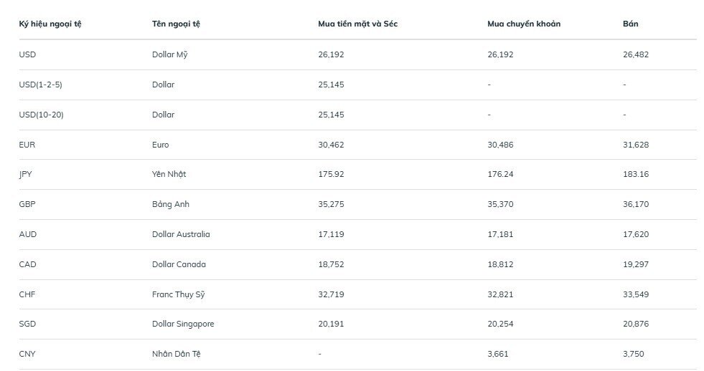The width and height of the screenshot is (704, 371).
Task: Select the USD currency code cell
Action: tap(27, 54)
